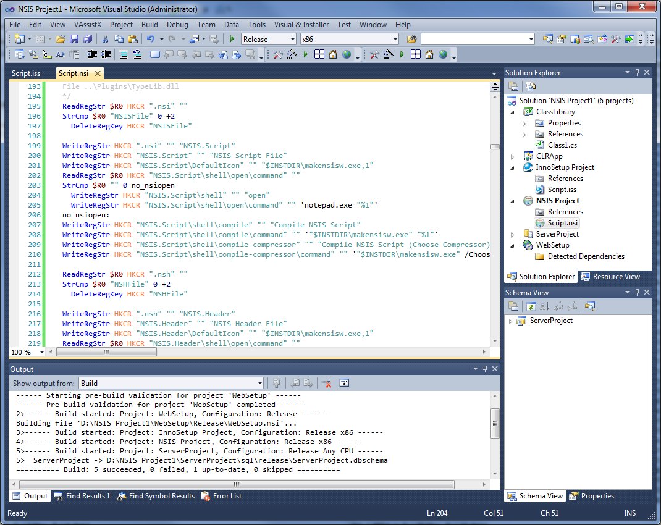Expand the CLRApp project node

512,156
